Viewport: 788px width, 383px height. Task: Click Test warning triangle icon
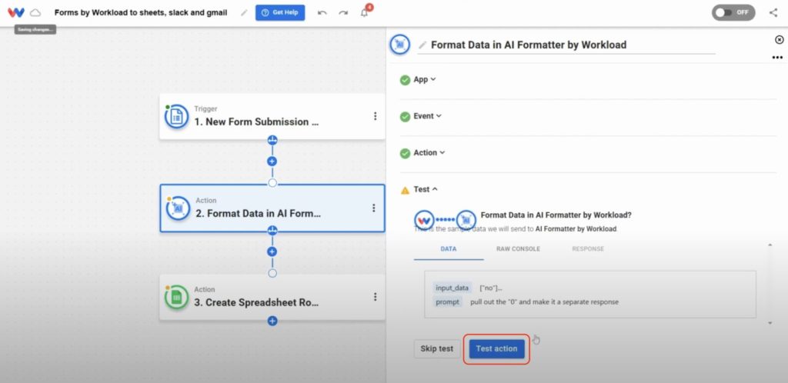[x=405, y=190]
